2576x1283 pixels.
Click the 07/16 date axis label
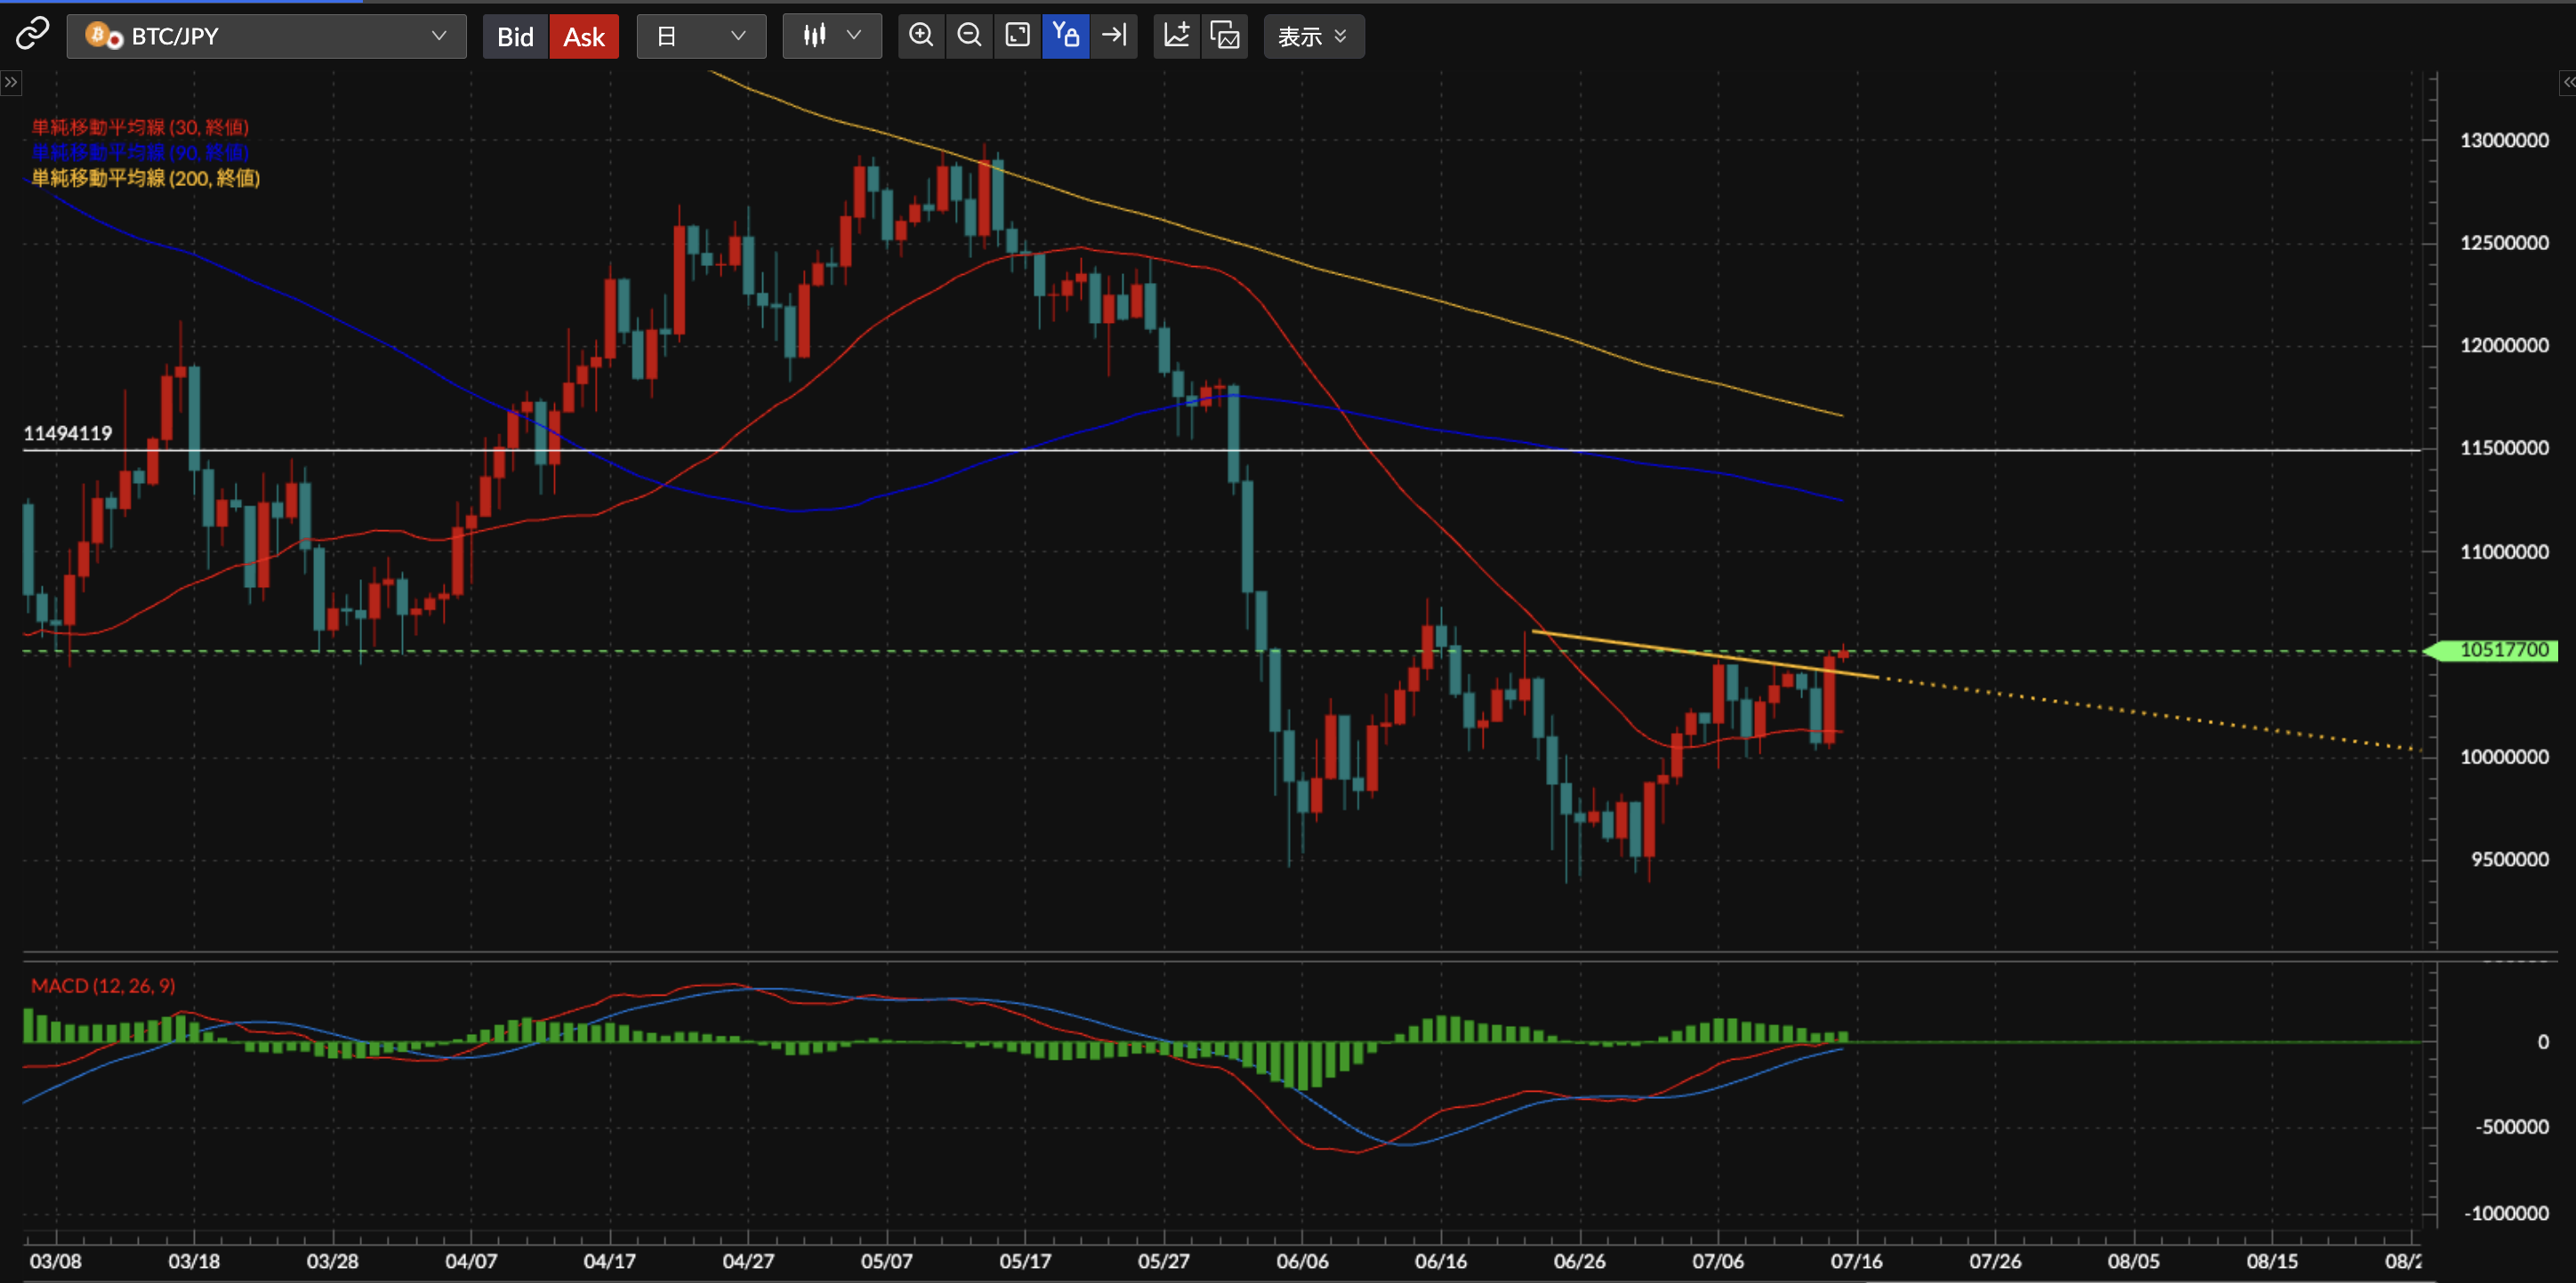[1856, 1261]
